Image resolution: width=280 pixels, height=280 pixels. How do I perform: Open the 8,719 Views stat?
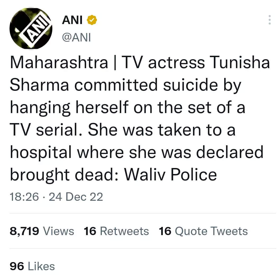(x=42, y=231)
